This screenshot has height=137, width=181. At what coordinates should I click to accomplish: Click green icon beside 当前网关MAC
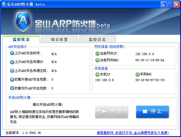pyautogui.click(x=97, y=60)
